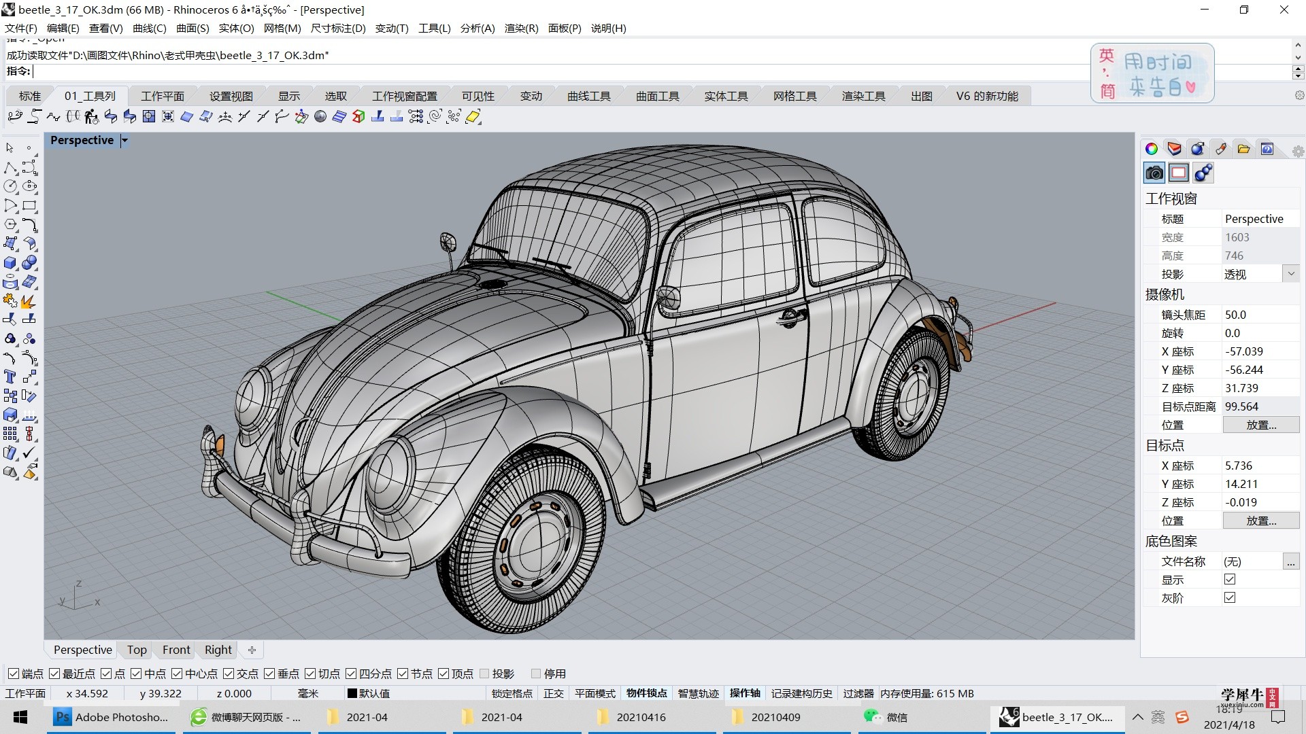Image resolution: width=1306 pixels, height=734 pixels.
Task: Toggle the 交点 osnap checkbox
Action: point(229,674)
